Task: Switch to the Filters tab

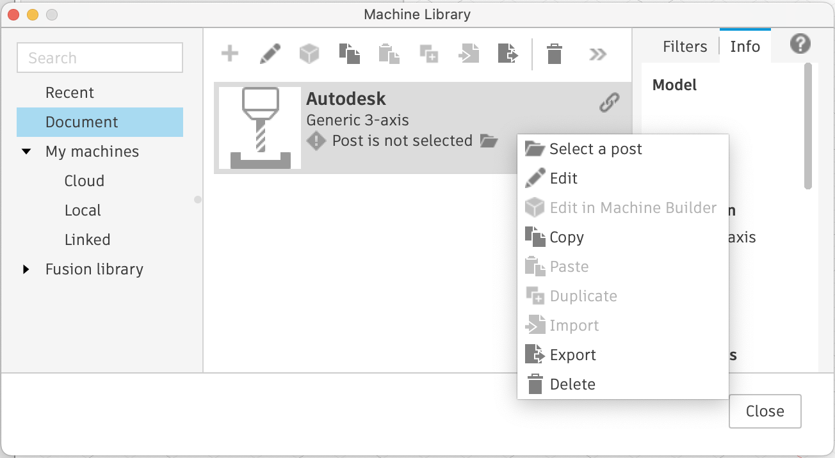Action: pyautogui.click(x=685, y=46)
